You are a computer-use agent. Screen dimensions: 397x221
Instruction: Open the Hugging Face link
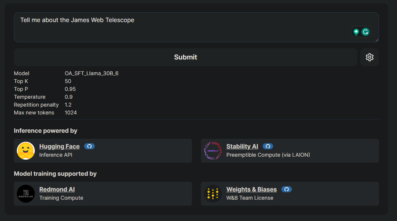59,146
